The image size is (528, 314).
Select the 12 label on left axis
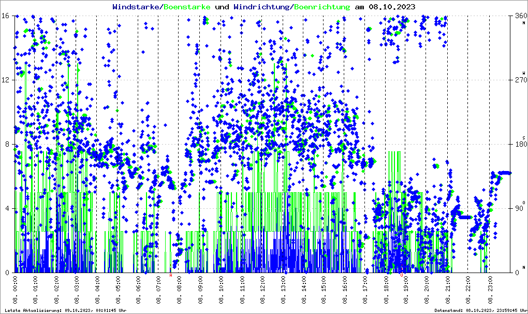click(x=5, y=80)
